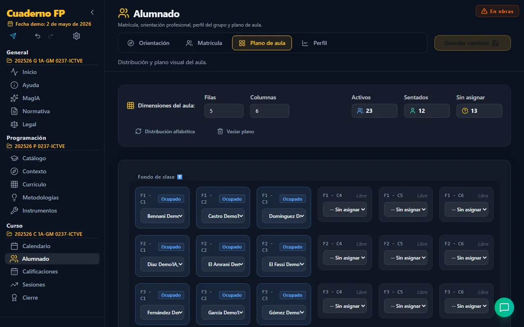Click the Guardar cambios button
524x327 pixels.
tap(472, 43)
